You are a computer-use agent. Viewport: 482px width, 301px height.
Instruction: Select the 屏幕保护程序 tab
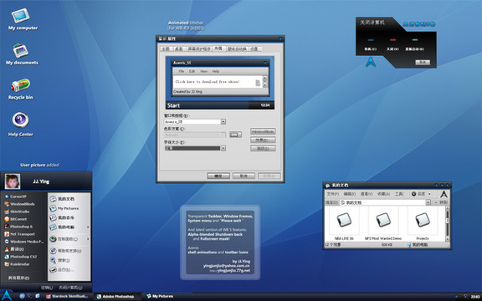pyautogui.click(x=199, y=48)
